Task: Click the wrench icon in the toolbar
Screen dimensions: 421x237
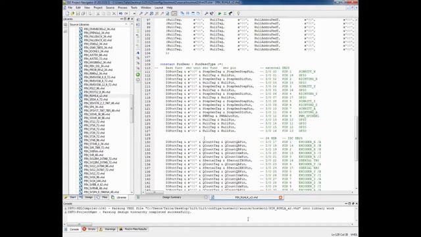Action: click(206, 13)
